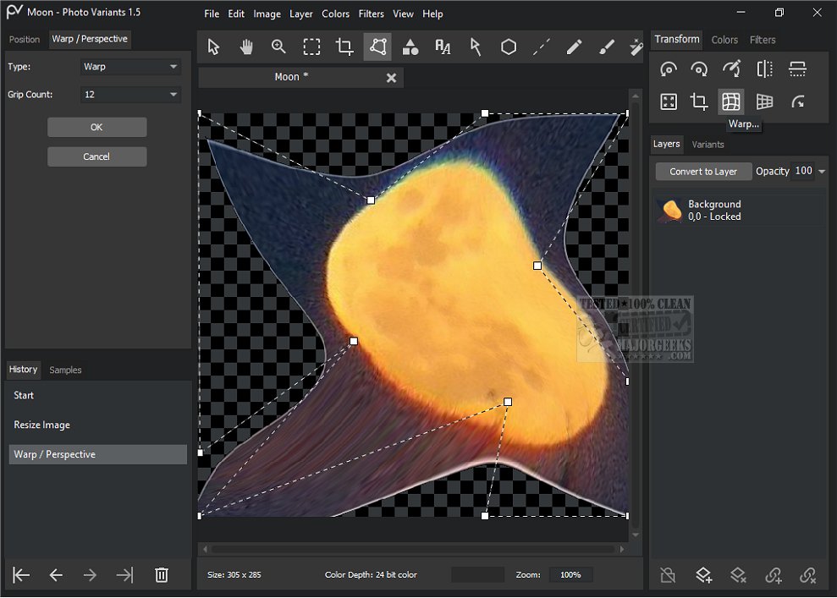
Task: Select the Text tool
Action: coord(443,47)
